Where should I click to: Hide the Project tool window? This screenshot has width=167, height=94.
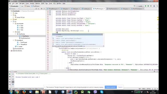coord(44,9)
